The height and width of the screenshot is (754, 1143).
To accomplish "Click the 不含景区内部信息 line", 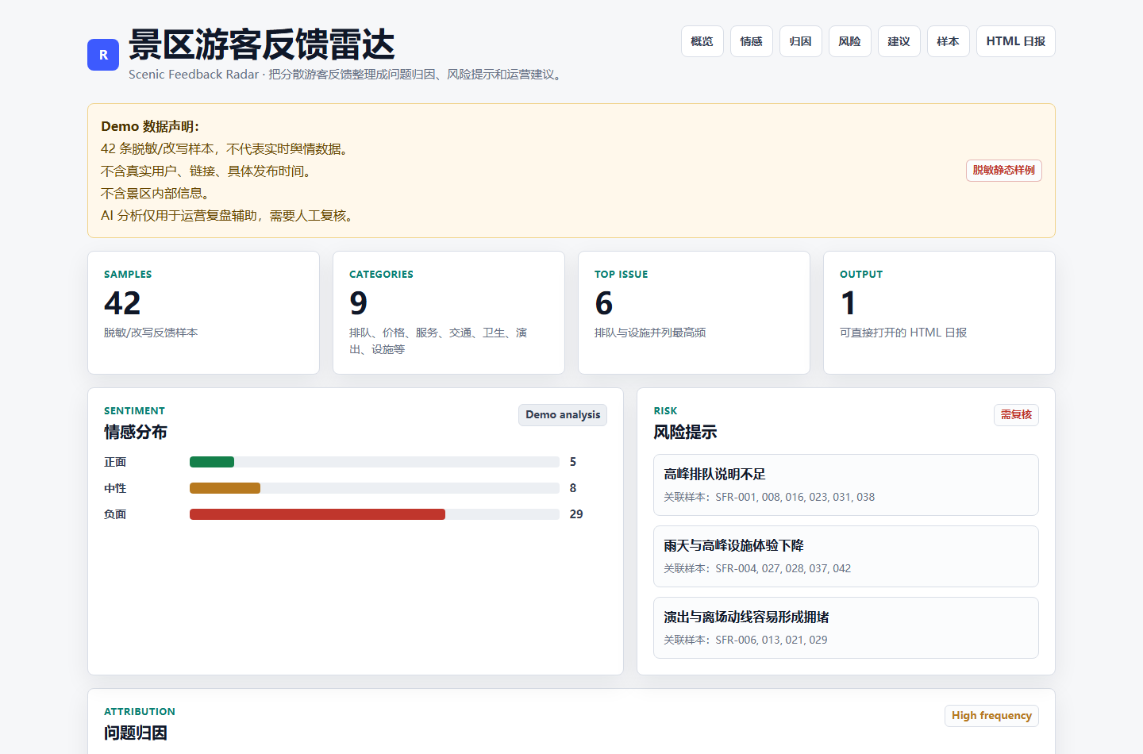I will point(155,193).
